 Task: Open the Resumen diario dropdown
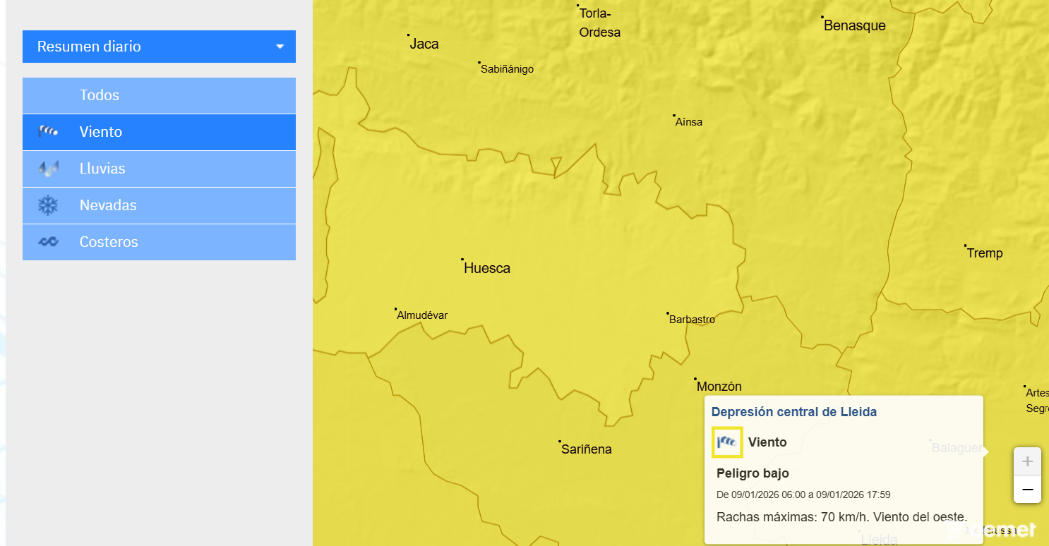click(x=159, y=47)
